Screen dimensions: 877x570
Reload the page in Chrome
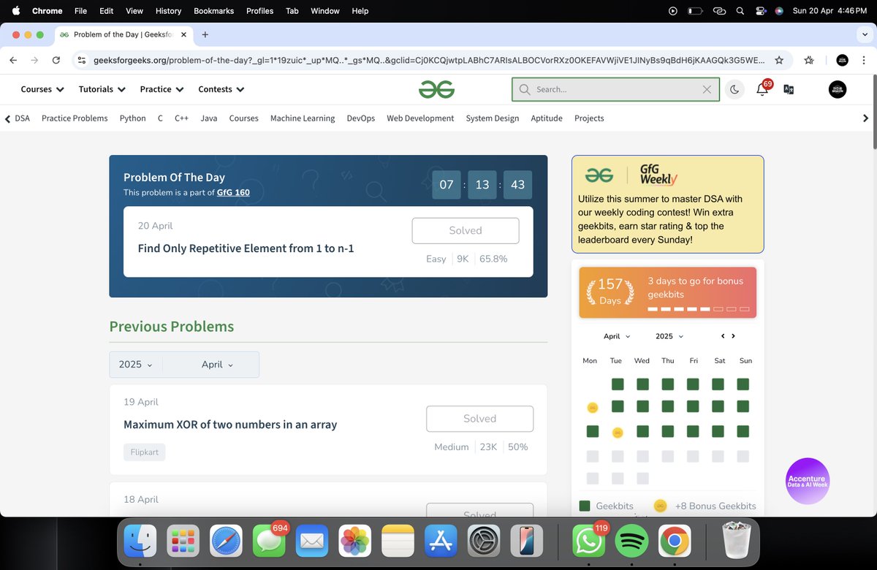(56, 61)
